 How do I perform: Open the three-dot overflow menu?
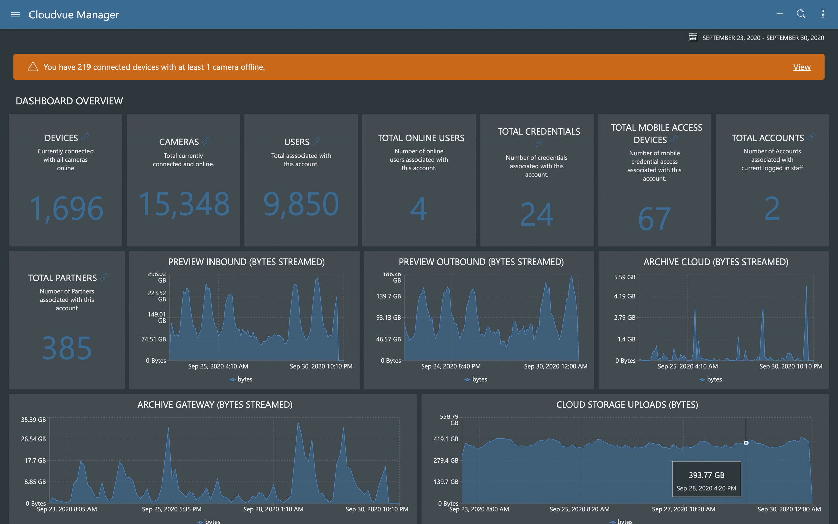pos(823,14)
